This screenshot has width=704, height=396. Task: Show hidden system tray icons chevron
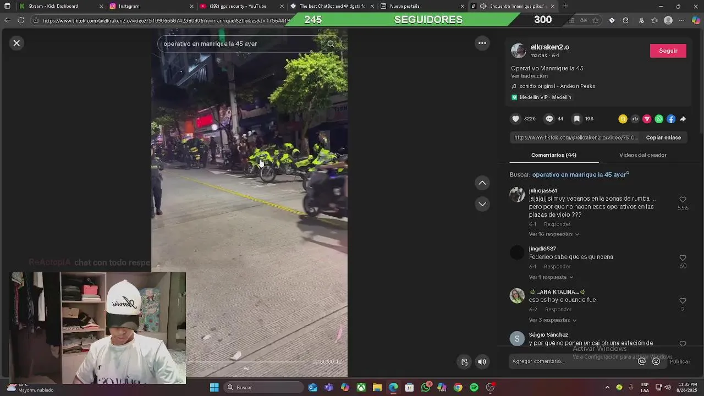(x=607, y=388)
